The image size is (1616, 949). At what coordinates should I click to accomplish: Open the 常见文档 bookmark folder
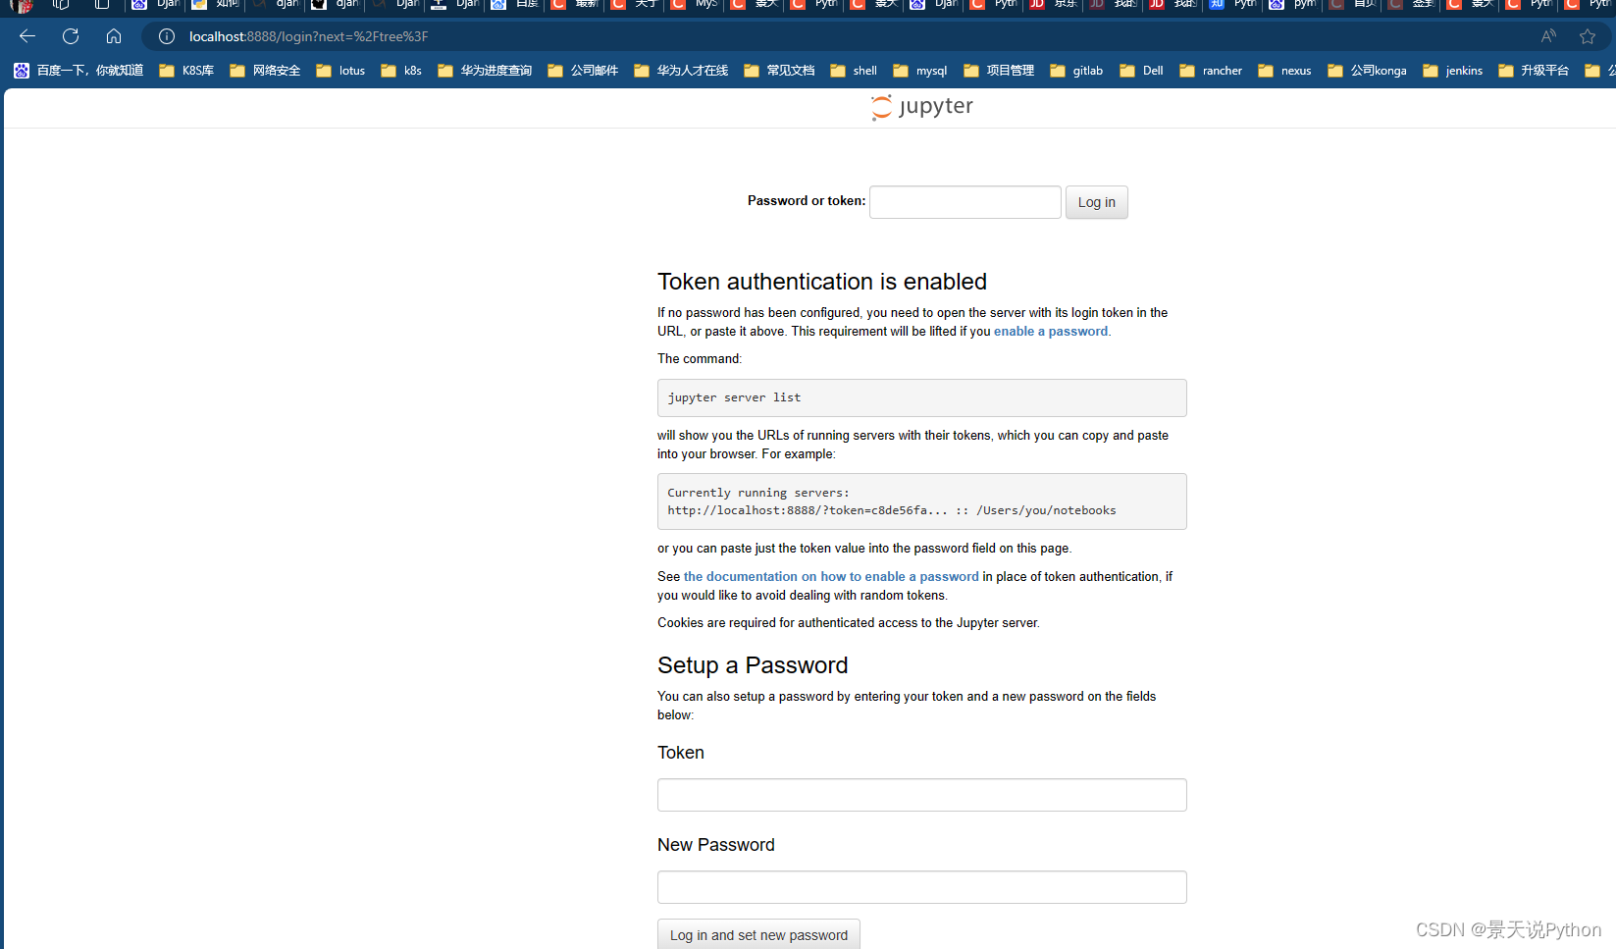click(x=779, y=71)
